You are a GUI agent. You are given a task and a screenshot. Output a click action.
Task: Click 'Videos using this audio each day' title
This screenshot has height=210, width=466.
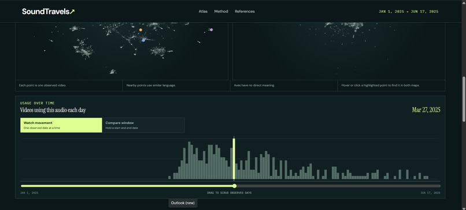tap(53, 110)
